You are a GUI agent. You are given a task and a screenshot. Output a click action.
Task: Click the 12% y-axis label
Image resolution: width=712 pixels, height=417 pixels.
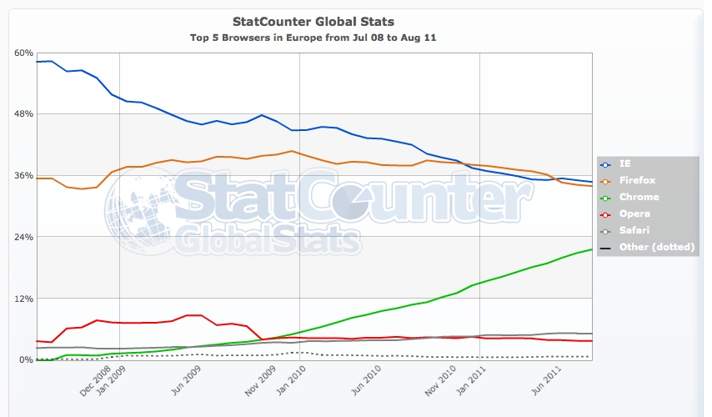pos(23,299)
